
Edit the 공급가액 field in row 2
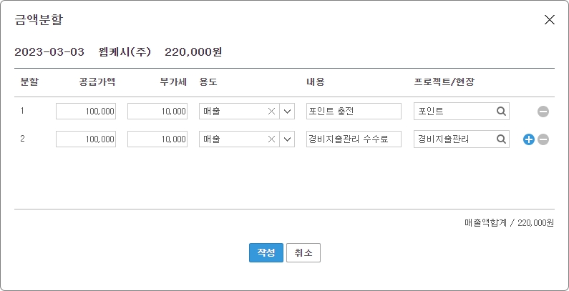[x=86, y=139]
